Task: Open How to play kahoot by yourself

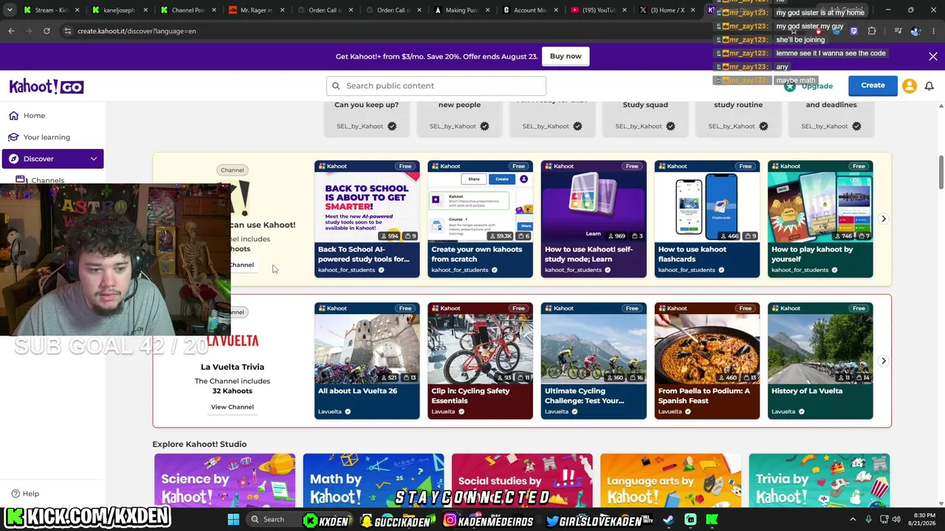Action: [820, 219]
